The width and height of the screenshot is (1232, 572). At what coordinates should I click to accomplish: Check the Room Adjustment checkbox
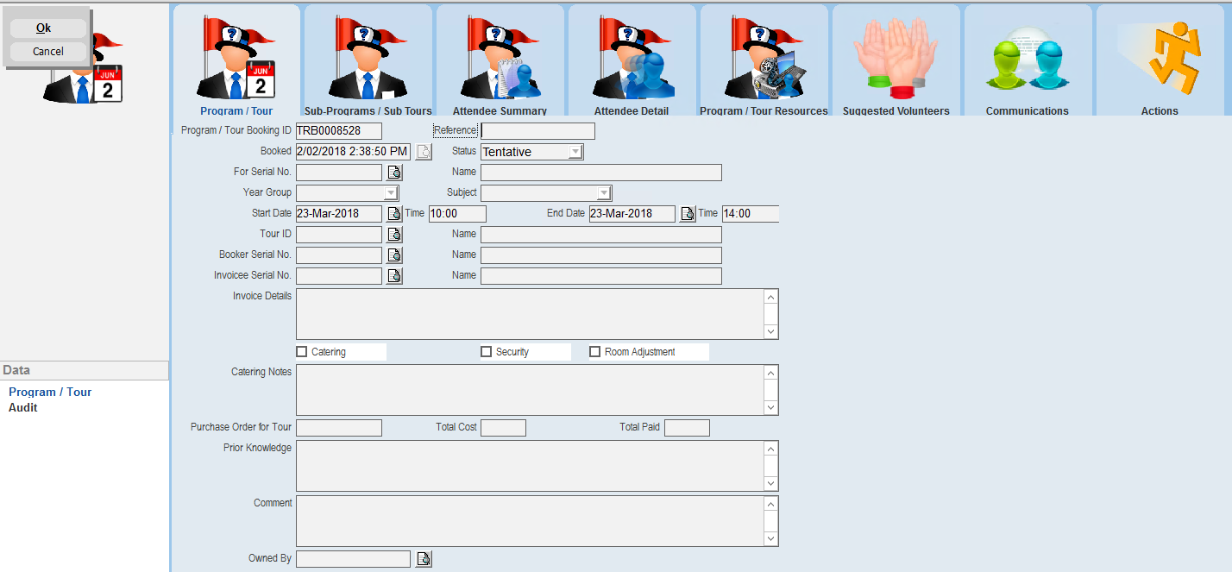click(595, 352)
